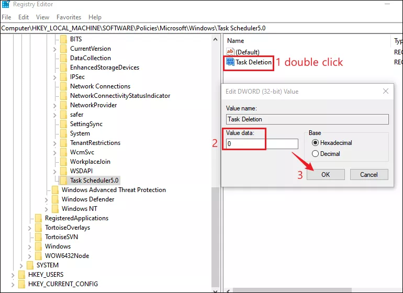Expand the WSDAPI key
Viewport: 403px width, 293px height.
coord(55,171)
